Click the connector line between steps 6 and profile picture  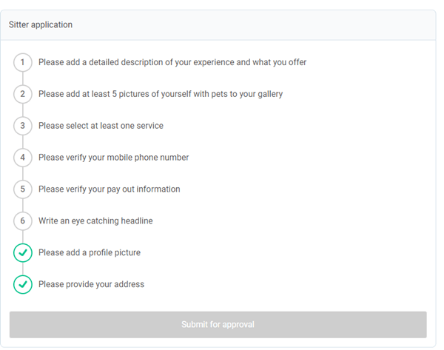click(x=23, y=237)
